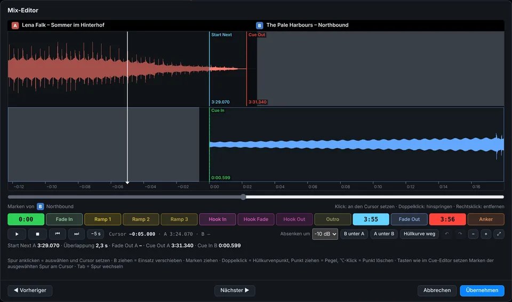Stop playback with the square icon

37,234
